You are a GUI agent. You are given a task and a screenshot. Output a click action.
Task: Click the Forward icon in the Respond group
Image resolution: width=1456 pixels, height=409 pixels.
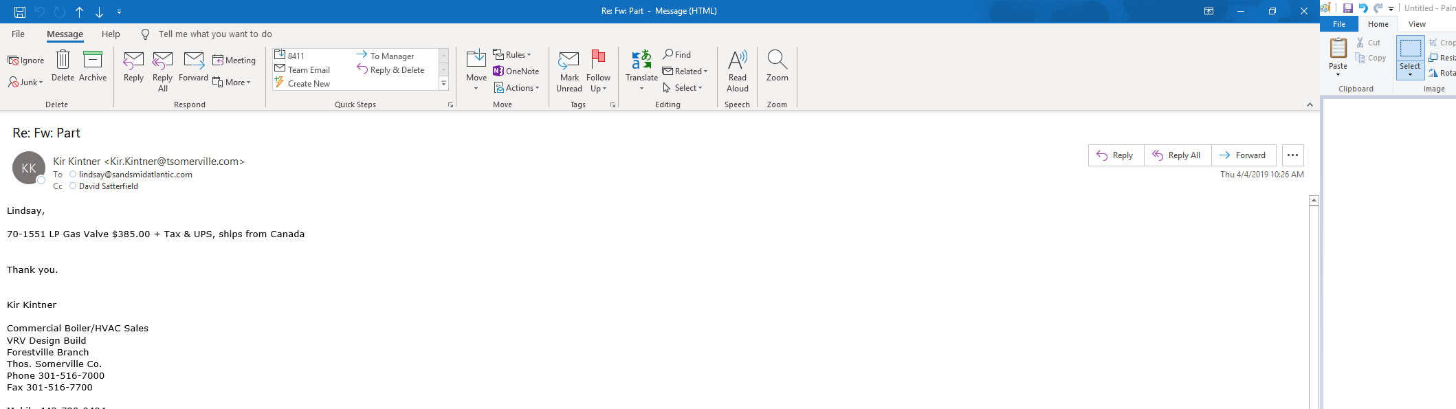click(193, 62)
